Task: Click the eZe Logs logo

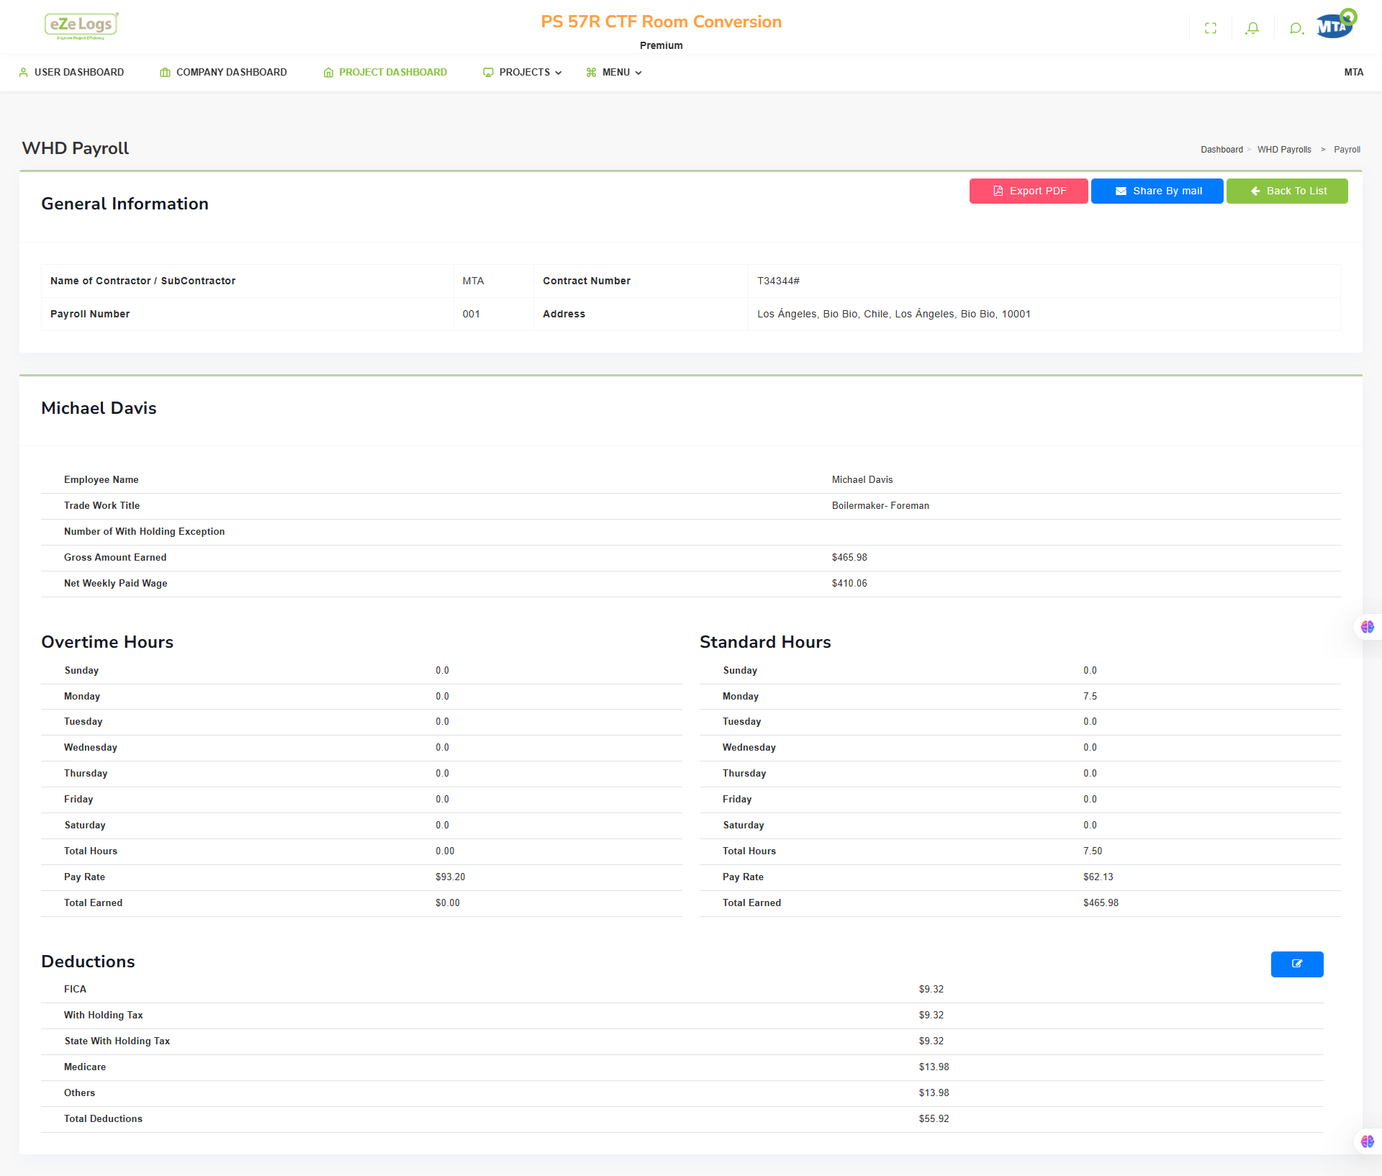Action: pos(81,26)
